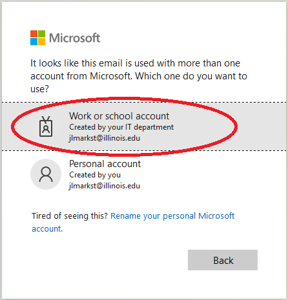Click the "Tired of seeing this?" text
Viewport: 288px width, 300px height.
(70, 215)
